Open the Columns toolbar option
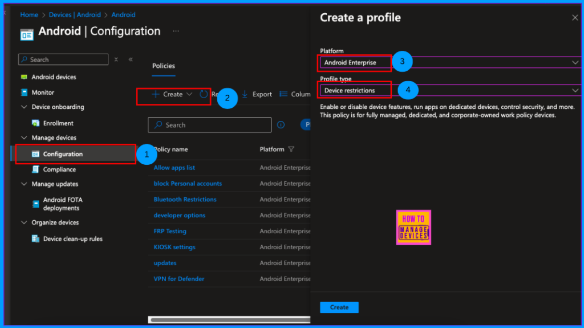The width and height of the screenshot is (584, 328). [x=295, y=94]
